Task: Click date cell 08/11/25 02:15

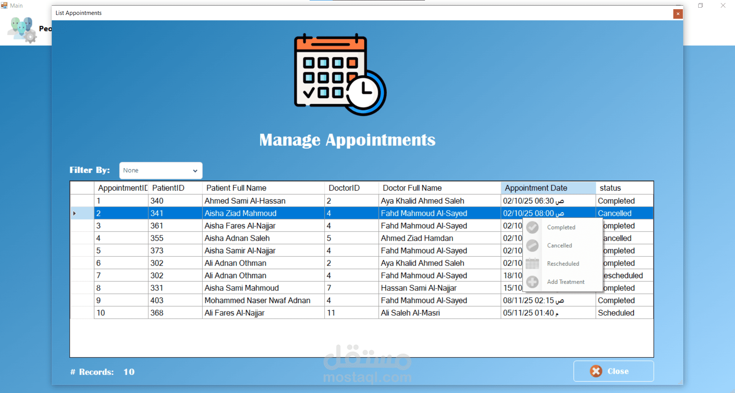Action: coord(548,300)
